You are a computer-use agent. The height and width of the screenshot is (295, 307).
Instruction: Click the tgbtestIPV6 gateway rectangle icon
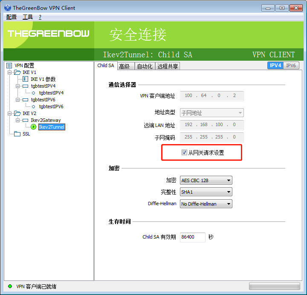click(x=25, y=100)
